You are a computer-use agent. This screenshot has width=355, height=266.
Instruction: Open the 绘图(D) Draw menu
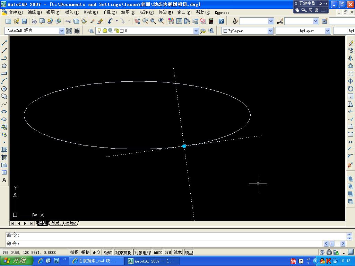(x=128, y=12)
